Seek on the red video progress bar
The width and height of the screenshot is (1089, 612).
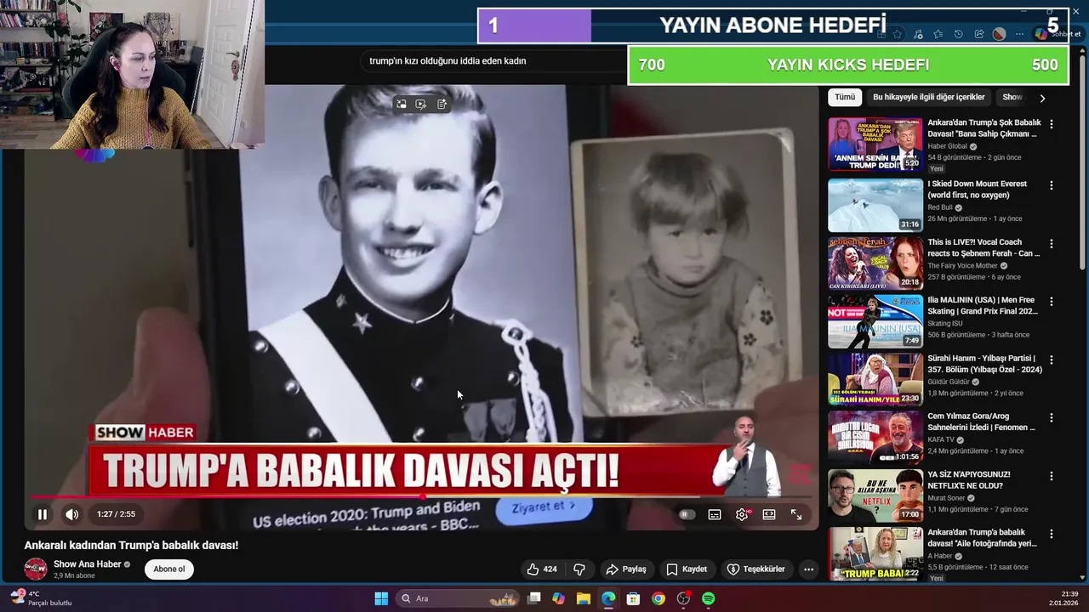tap(421, 496)
